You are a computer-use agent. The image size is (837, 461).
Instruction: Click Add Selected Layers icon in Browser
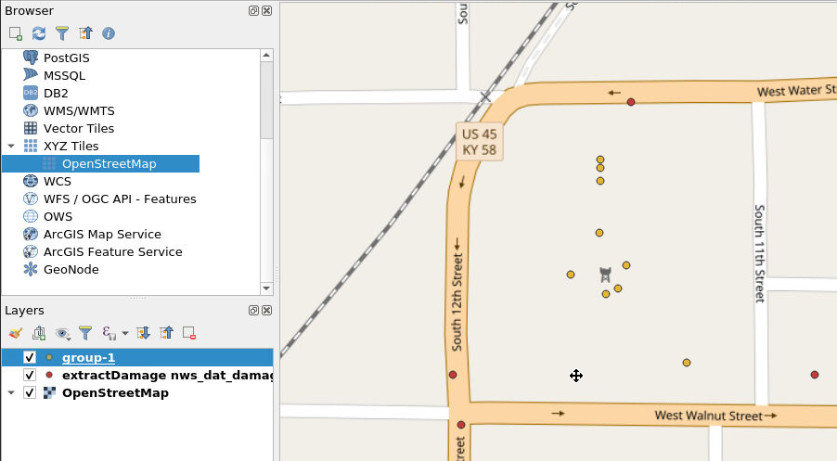coord(16,33)
